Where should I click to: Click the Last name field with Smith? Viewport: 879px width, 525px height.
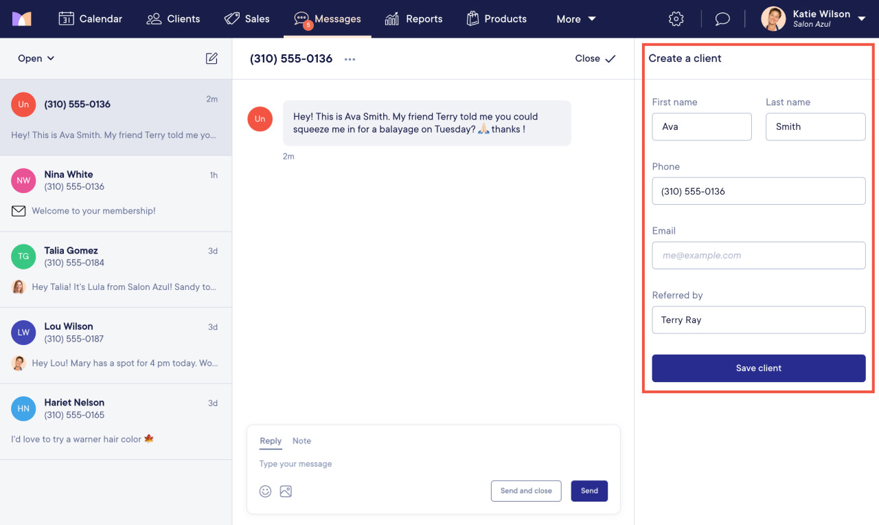click(815, 126)
